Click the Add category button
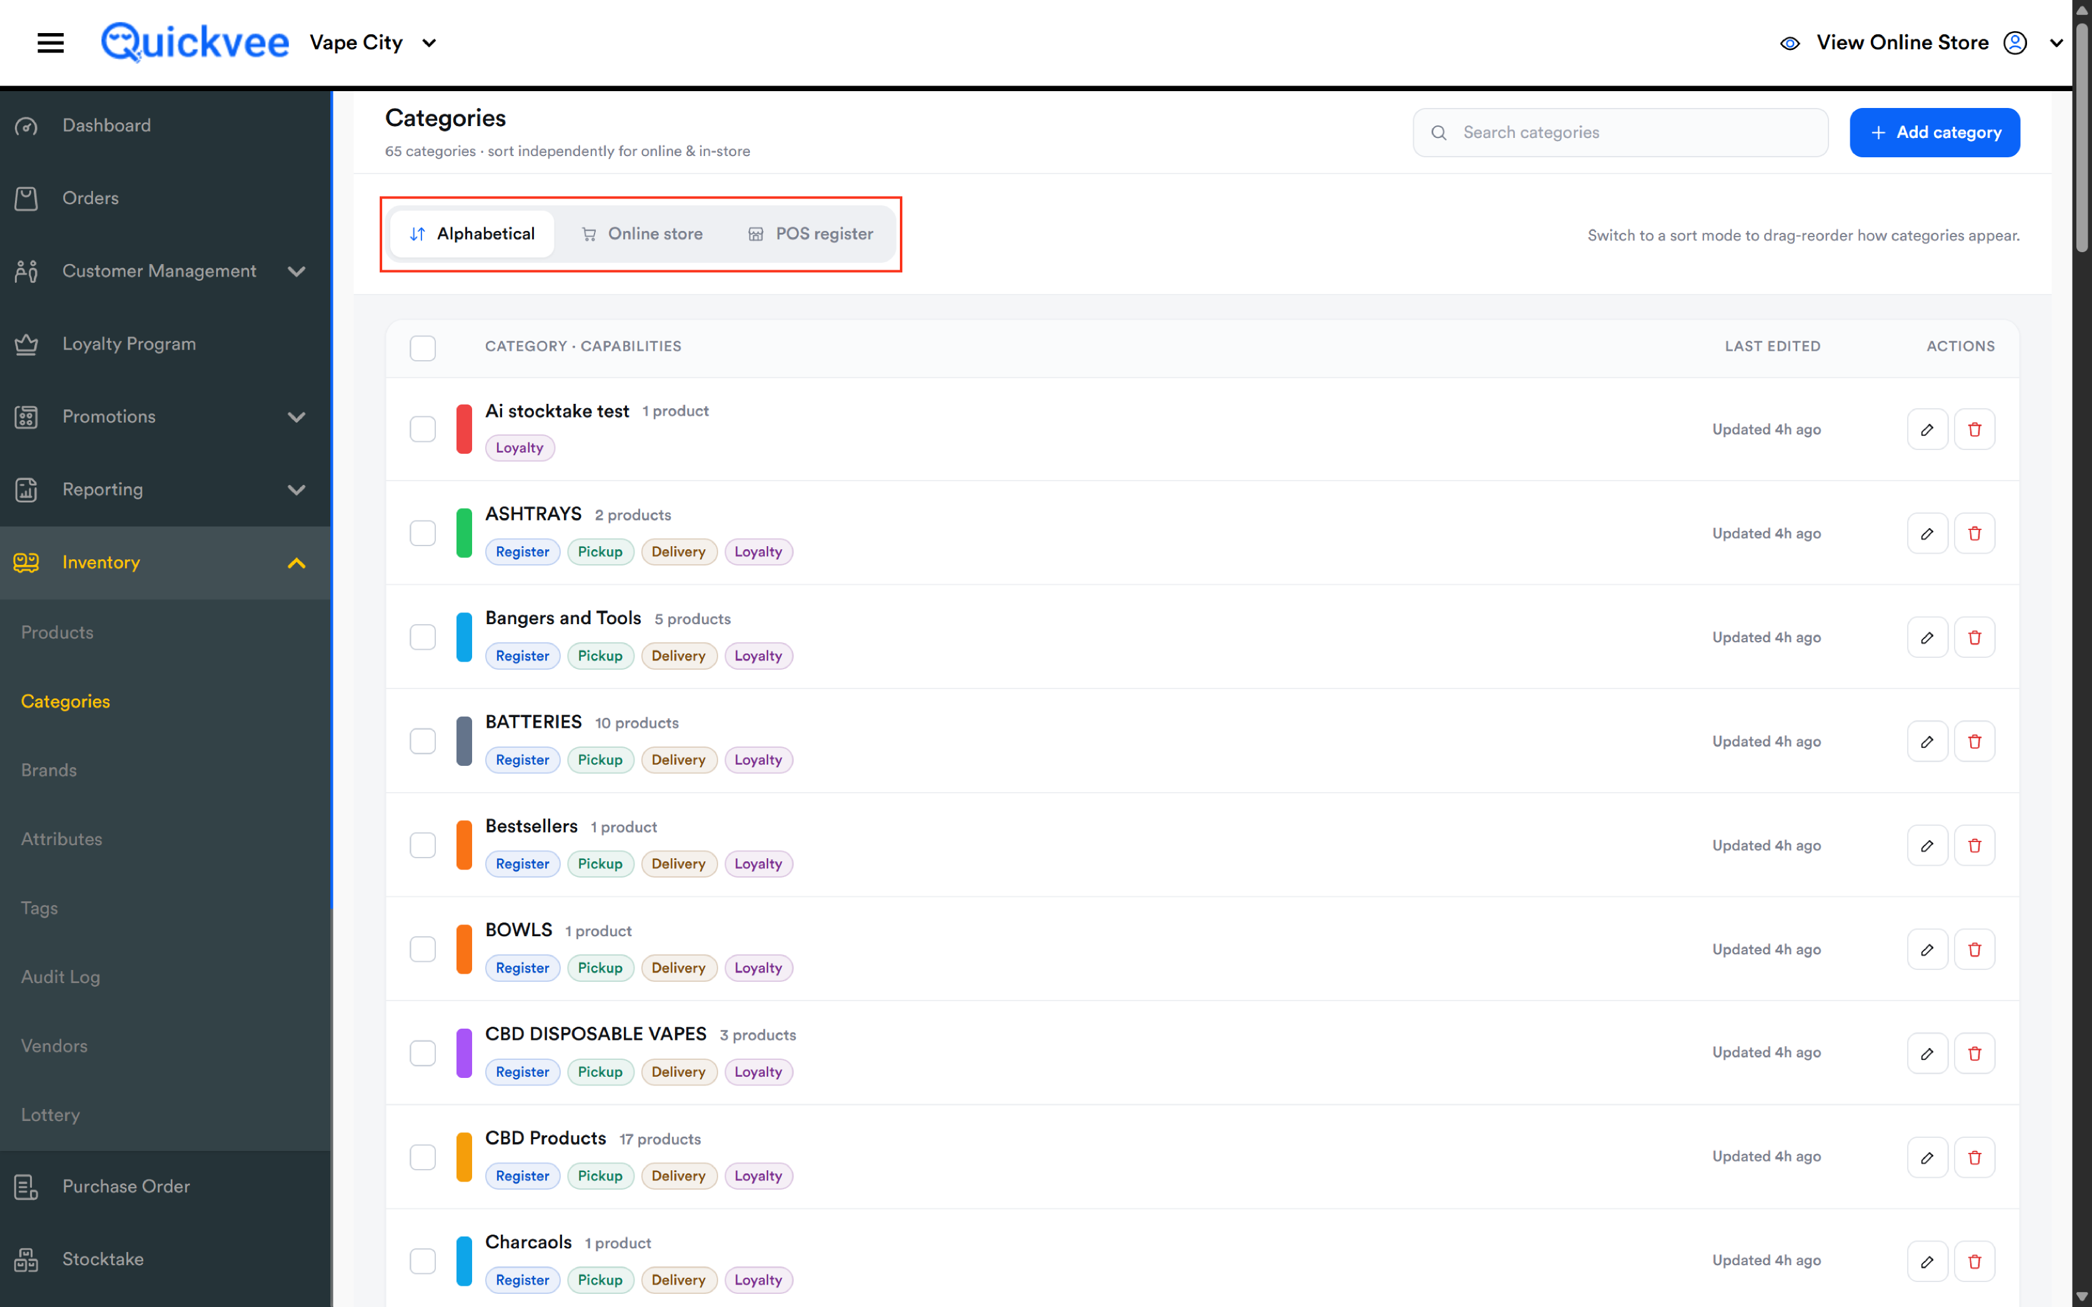 [1935, 132]
